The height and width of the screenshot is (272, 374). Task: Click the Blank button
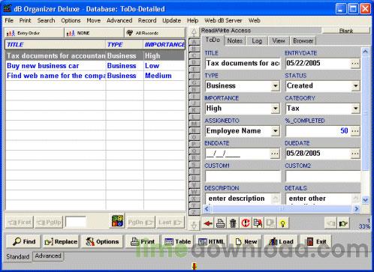point(346,31)
